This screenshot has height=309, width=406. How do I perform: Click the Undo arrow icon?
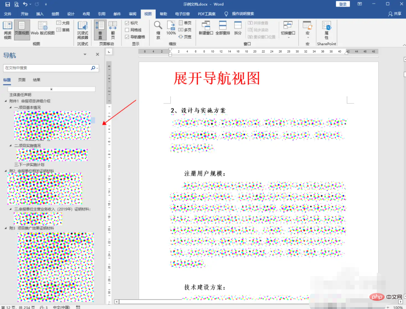pyautogui.click(x=25, y=4)
